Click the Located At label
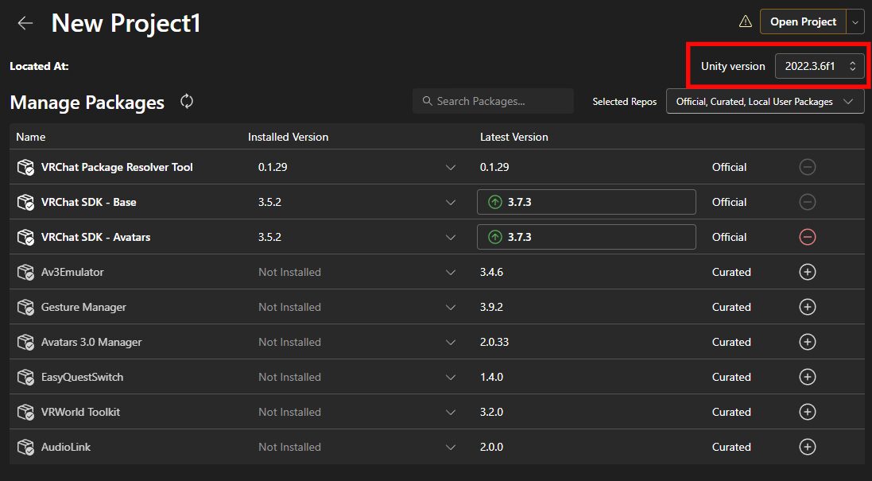 [x=39, y=66]
